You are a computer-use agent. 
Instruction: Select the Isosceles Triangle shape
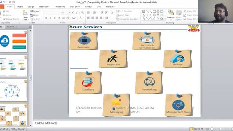coord(143,15)
